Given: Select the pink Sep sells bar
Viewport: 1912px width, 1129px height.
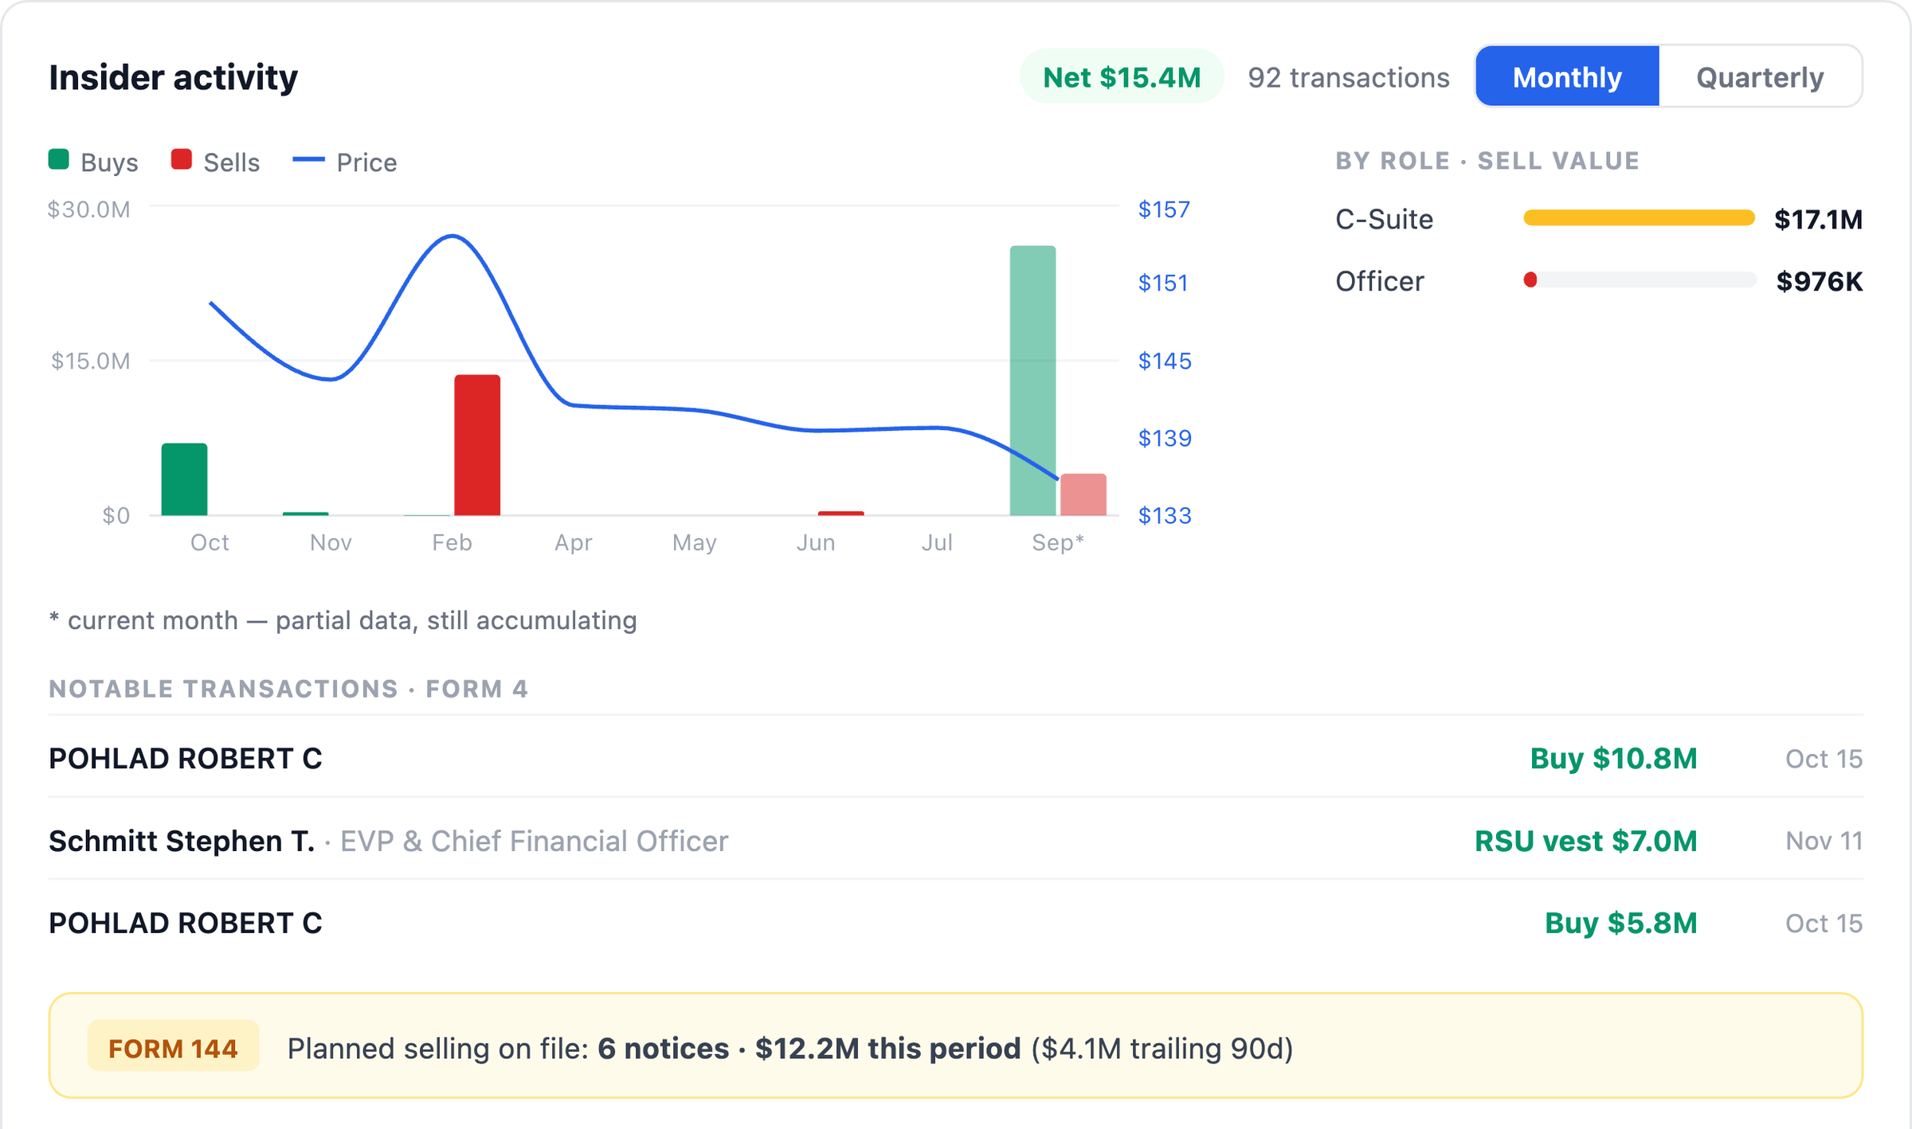Looking at the screenshot, I should point(1083,494).
